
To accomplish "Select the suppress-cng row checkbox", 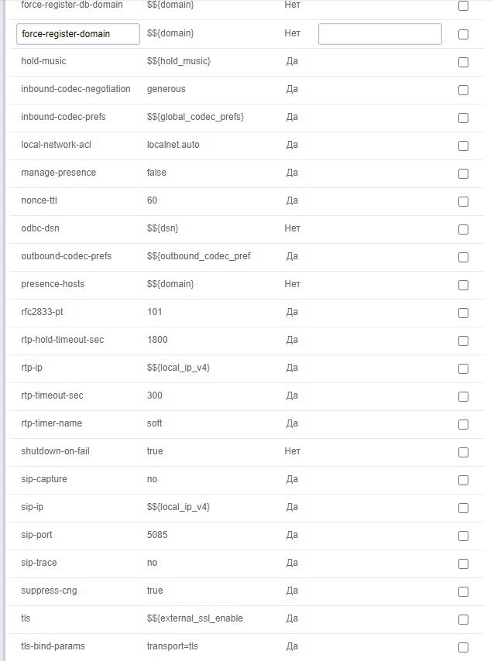I will pyautogui.click(x=463, y=591).
